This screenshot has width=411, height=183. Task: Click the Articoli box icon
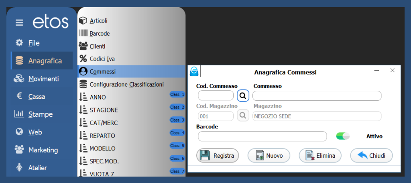[x=83, y=21]
